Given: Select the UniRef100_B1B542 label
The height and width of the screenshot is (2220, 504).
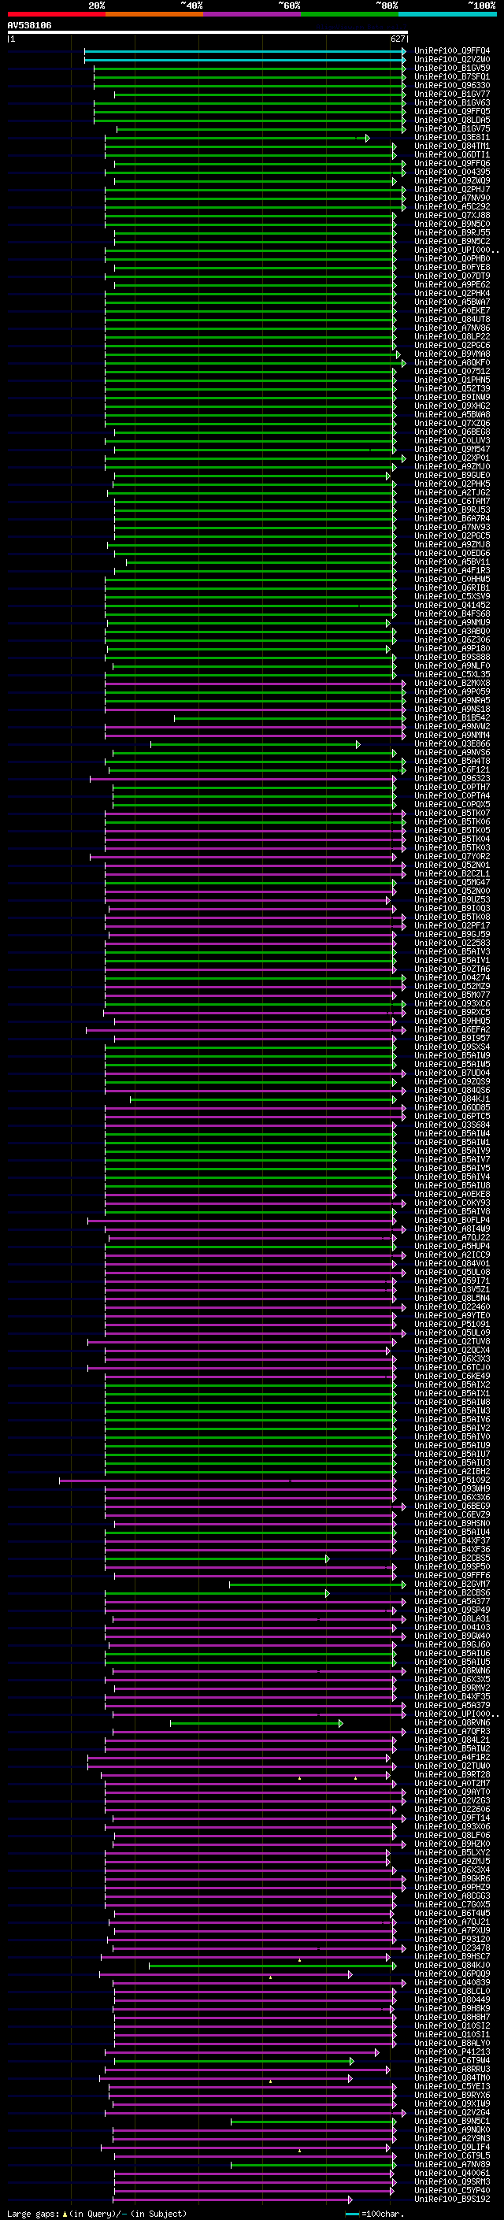Looking at the screenshot, I should click(452, 718).
